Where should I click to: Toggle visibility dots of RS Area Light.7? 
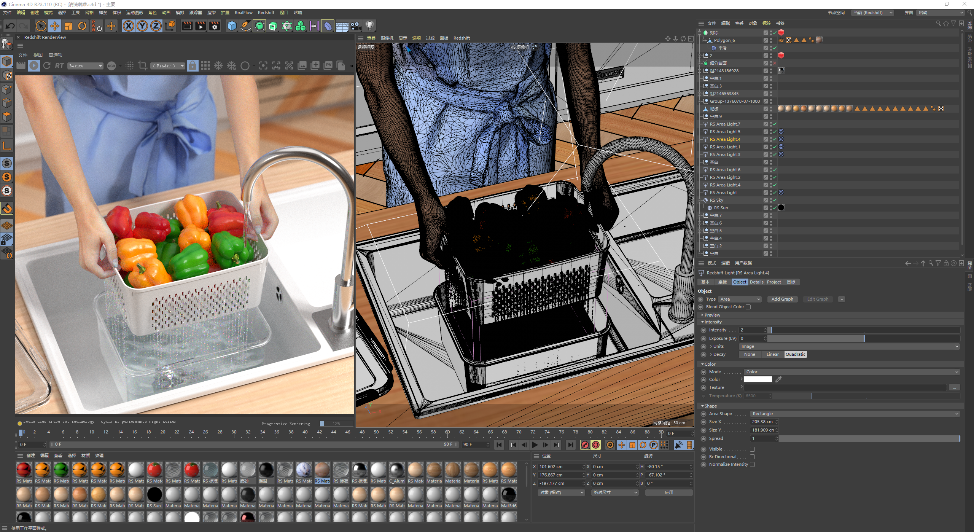[x=771, y=124]
